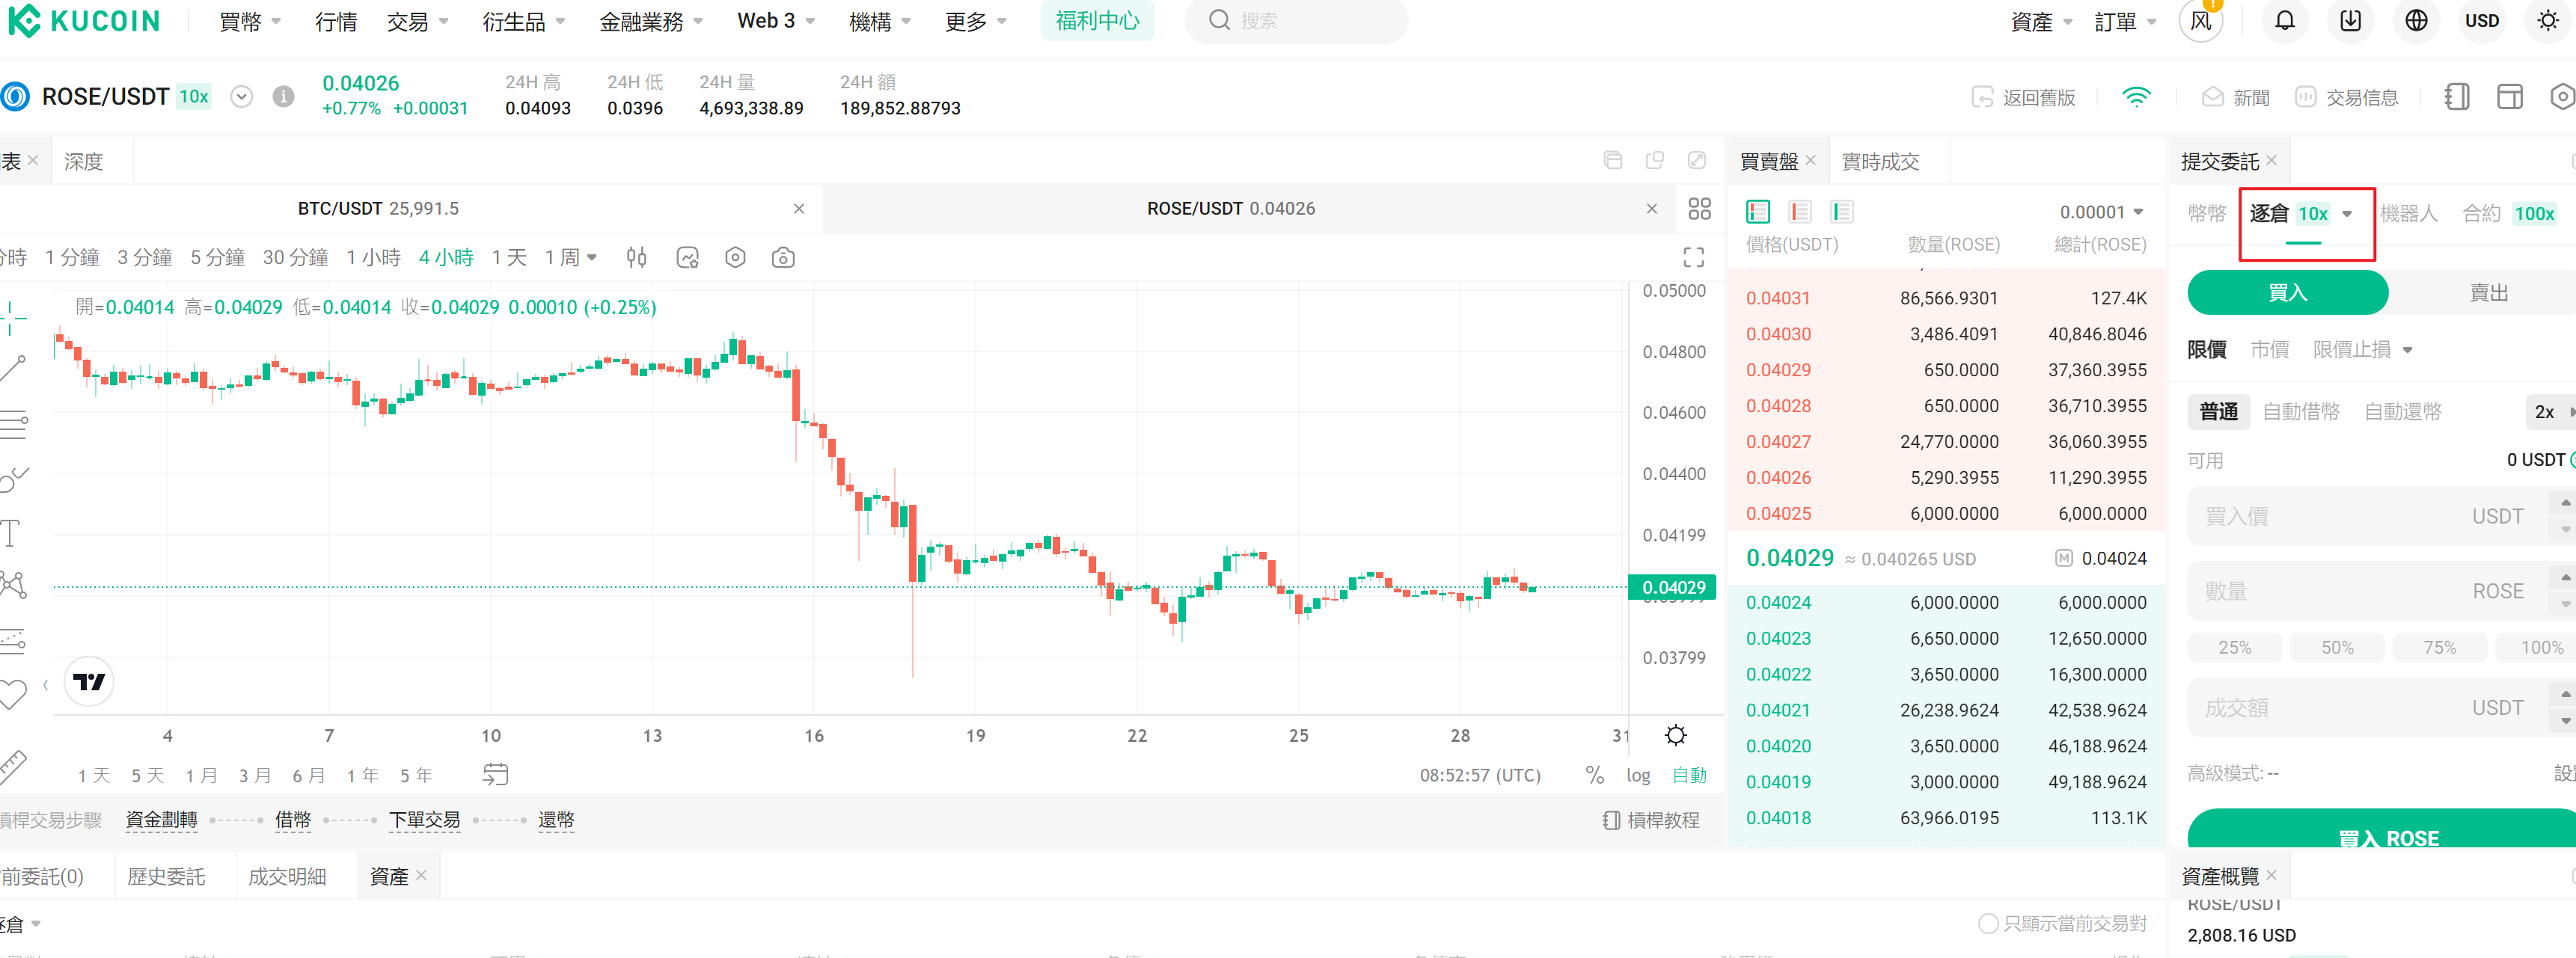Viewport: 2576px width, 958px height.
Task: Set amount to the 50% button
Action: coord(2337,648)
